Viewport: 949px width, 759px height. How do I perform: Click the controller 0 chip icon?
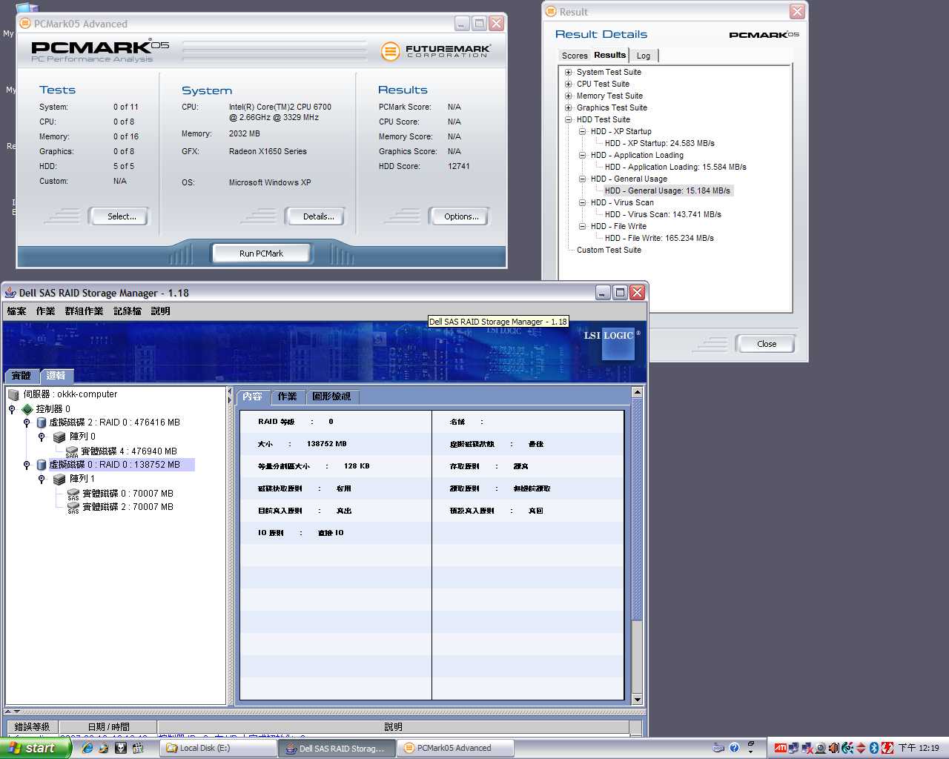tap(27, 409)
